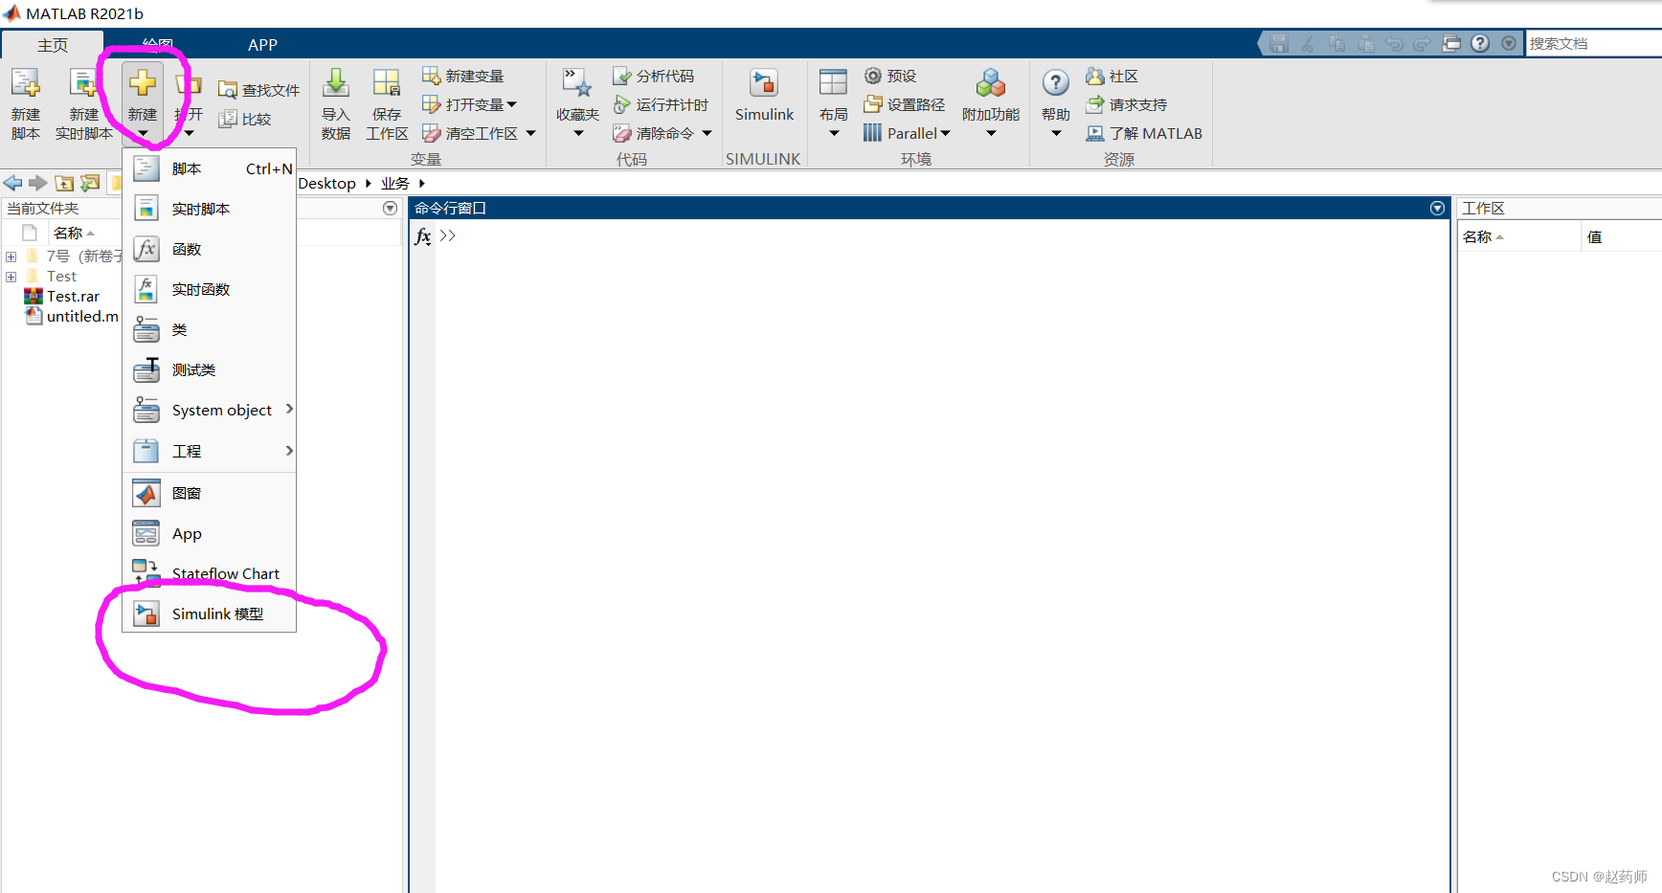Image resolution: width=1662 pixels, height=893 pixels.
Task: Click Set Path (设置路径)
Action: pos(904,104)
